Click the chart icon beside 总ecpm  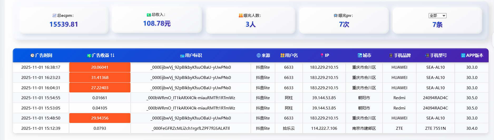54,16
